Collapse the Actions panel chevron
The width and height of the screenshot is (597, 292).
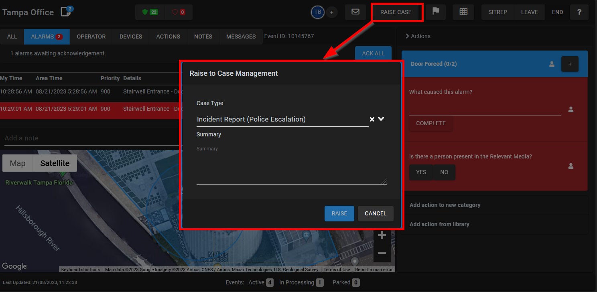[x=407, y=36]
